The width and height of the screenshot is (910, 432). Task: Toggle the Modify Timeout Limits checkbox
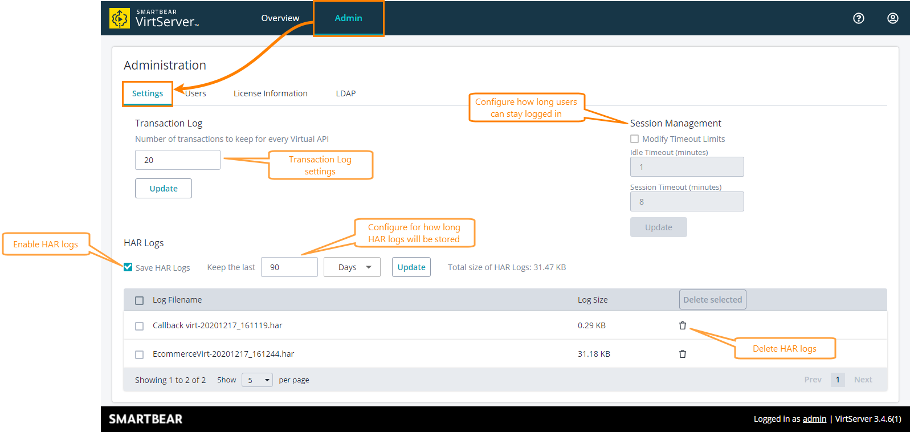[634, 139]
